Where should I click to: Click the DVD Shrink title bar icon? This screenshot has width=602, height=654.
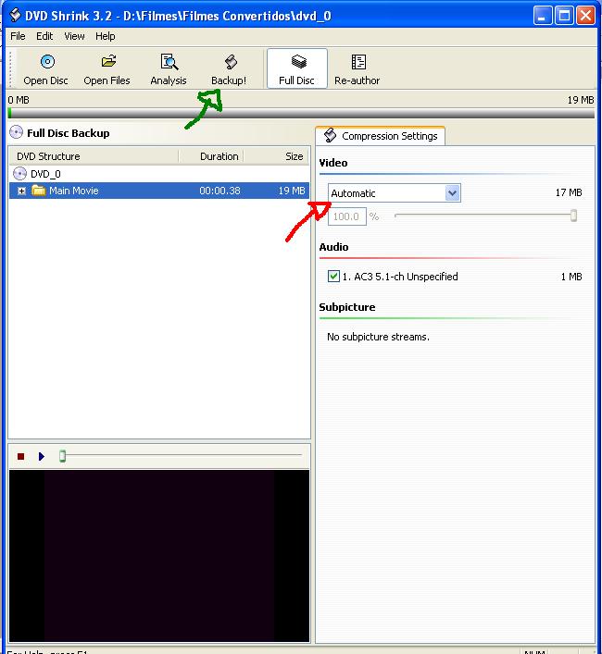[x=15, y=16]
